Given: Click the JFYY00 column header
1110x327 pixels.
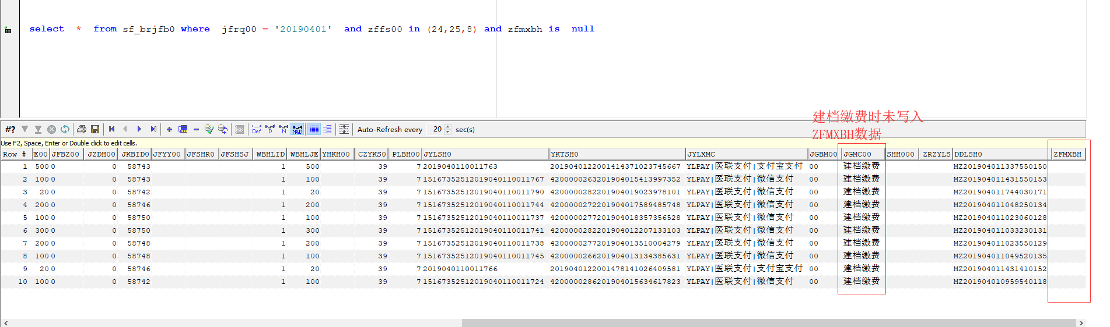Looking at the screenshot, I should (x=168, y=154).
